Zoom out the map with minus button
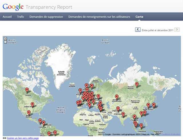The image size is (183, 140). coord(5,42)
